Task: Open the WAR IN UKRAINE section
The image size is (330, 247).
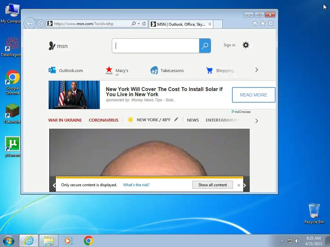Action: click(x=65, y=120)
